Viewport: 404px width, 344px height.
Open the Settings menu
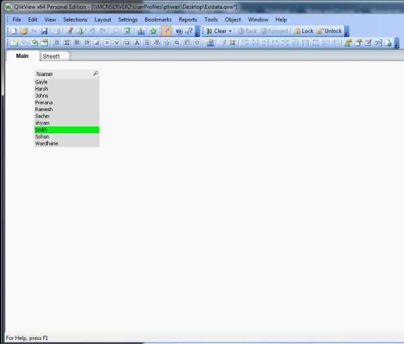click(x=127, y=20)
